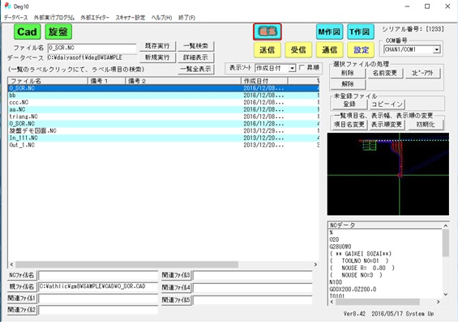
Task: Click the 新規実行 button
Action: pyautogui.click(x=157, y=57)
